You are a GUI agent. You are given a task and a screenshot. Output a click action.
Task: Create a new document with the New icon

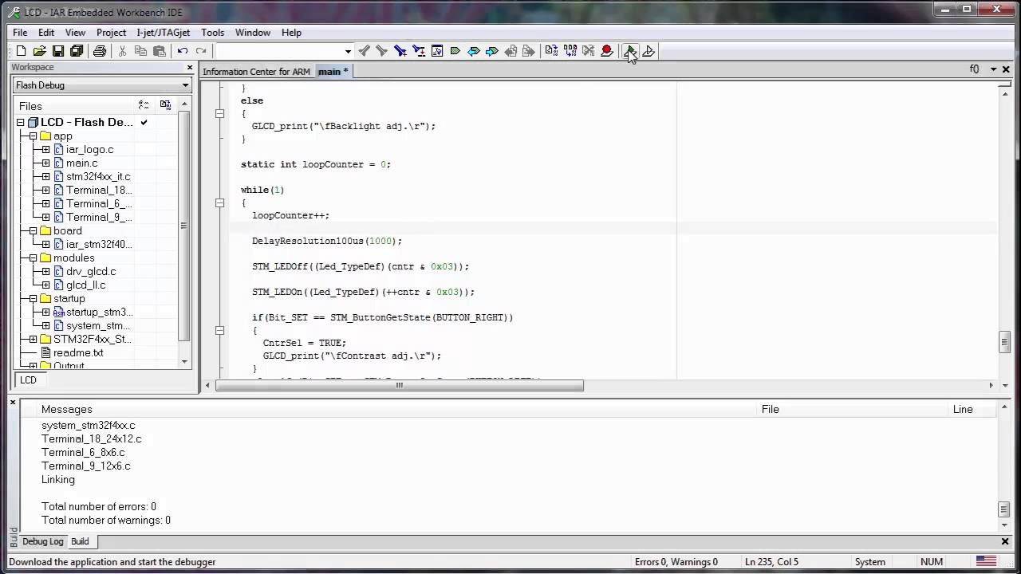pos(21,51)
